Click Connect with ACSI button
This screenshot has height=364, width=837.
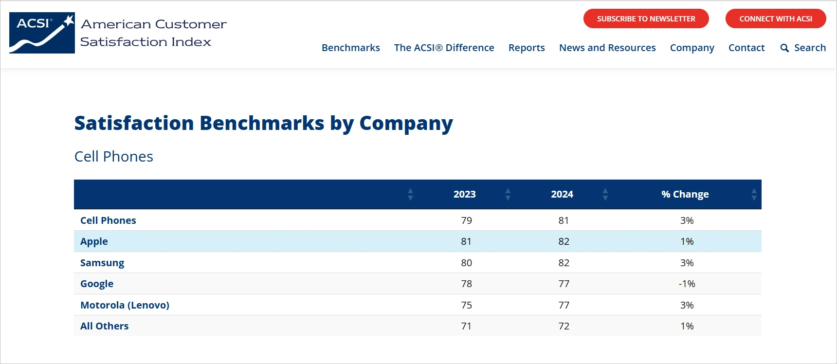776,18
